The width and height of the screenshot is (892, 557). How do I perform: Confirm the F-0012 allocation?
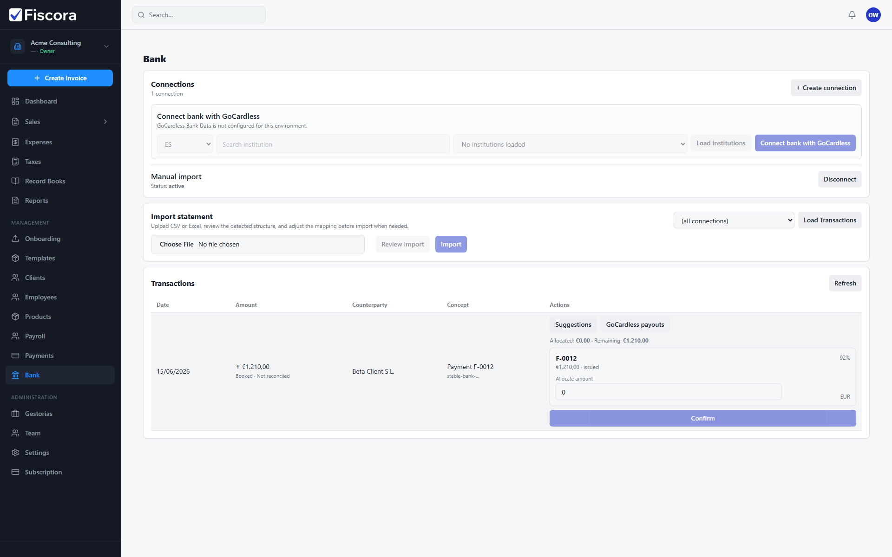pyautogui.click(x=702, y=418)
